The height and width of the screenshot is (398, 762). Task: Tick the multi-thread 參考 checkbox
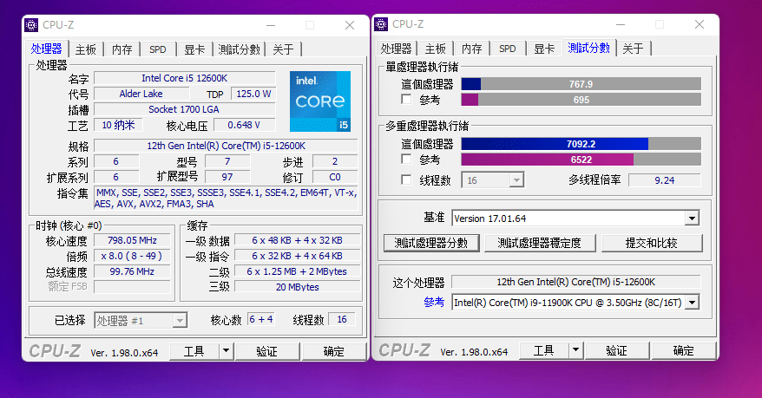coord(406,160)
